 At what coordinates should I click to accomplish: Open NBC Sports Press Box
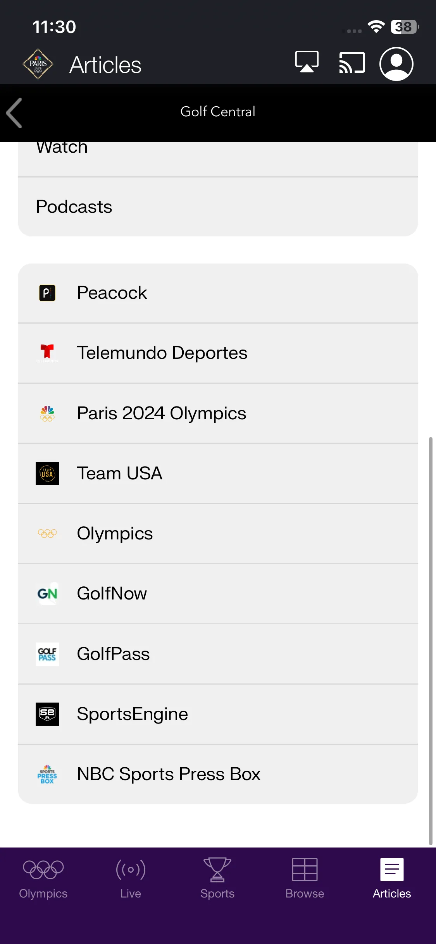(x=218, y=774)
